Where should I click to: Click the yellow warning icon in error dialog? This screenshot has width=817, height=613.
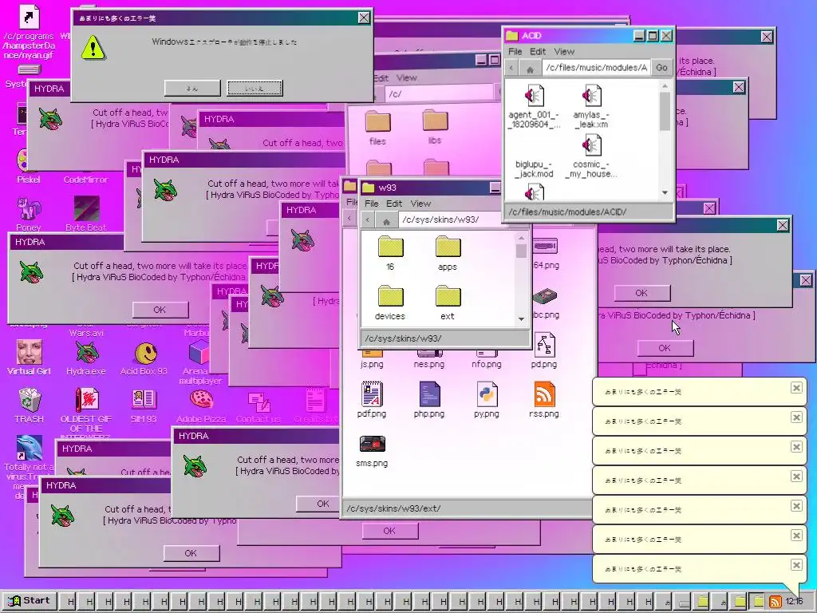coord(93,47)
